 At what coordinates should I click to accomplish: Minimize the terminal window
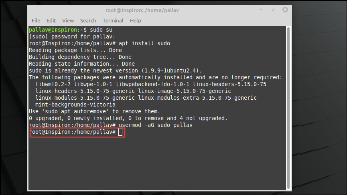pyautogui.click(x=261, y=10)
